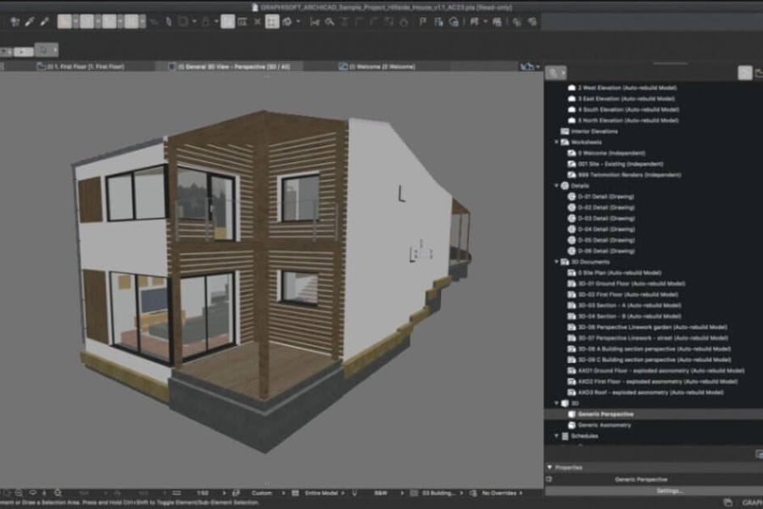Open the Entire Model filter button

click(320, 492)
